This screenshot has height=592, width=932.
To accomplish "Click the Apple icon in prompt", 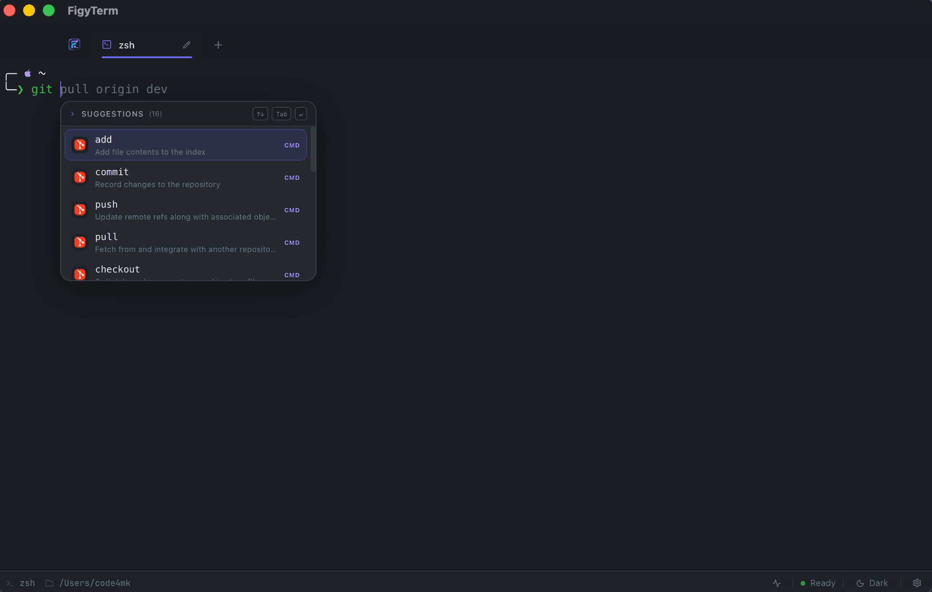I will click(28, 74).
